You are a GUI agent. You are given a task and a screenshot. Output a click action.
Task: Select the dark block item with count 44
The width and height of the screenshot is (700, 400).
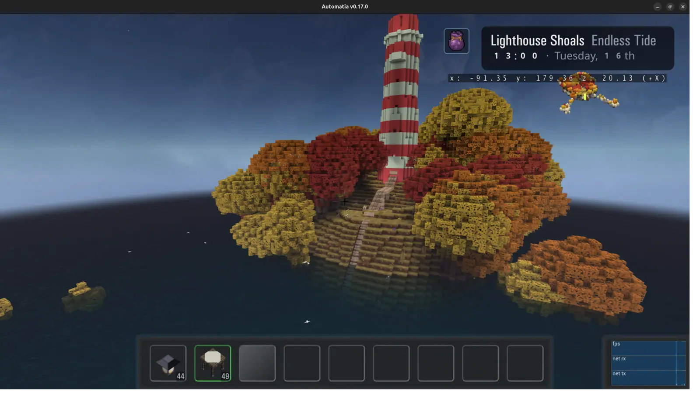(168, 363)
